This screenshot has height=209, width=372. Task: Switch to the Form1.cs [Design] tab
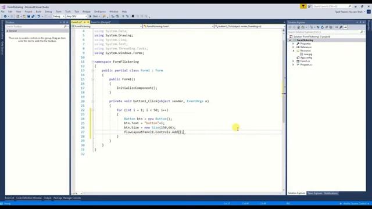pos(101,22)
